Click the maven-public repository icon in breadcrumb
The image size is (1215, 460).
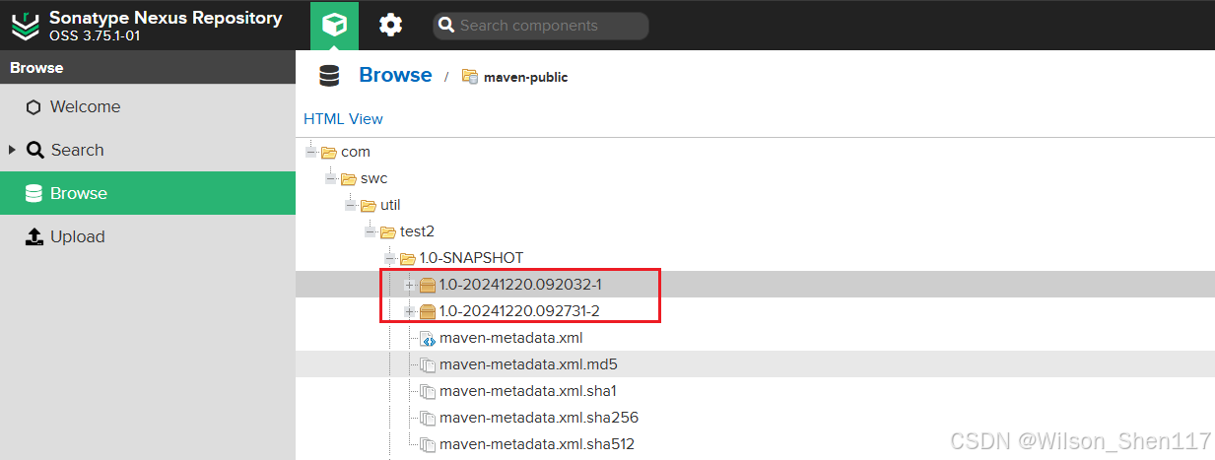coord(470,76)
